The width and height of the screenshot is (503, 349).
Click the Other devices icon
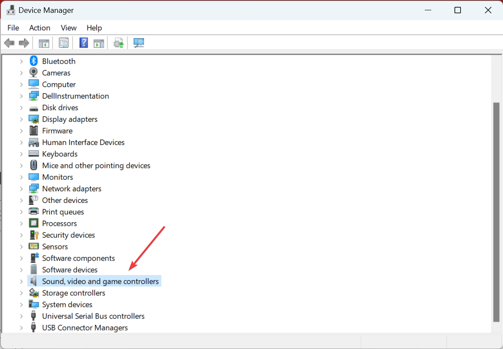[x=34, y=200]
